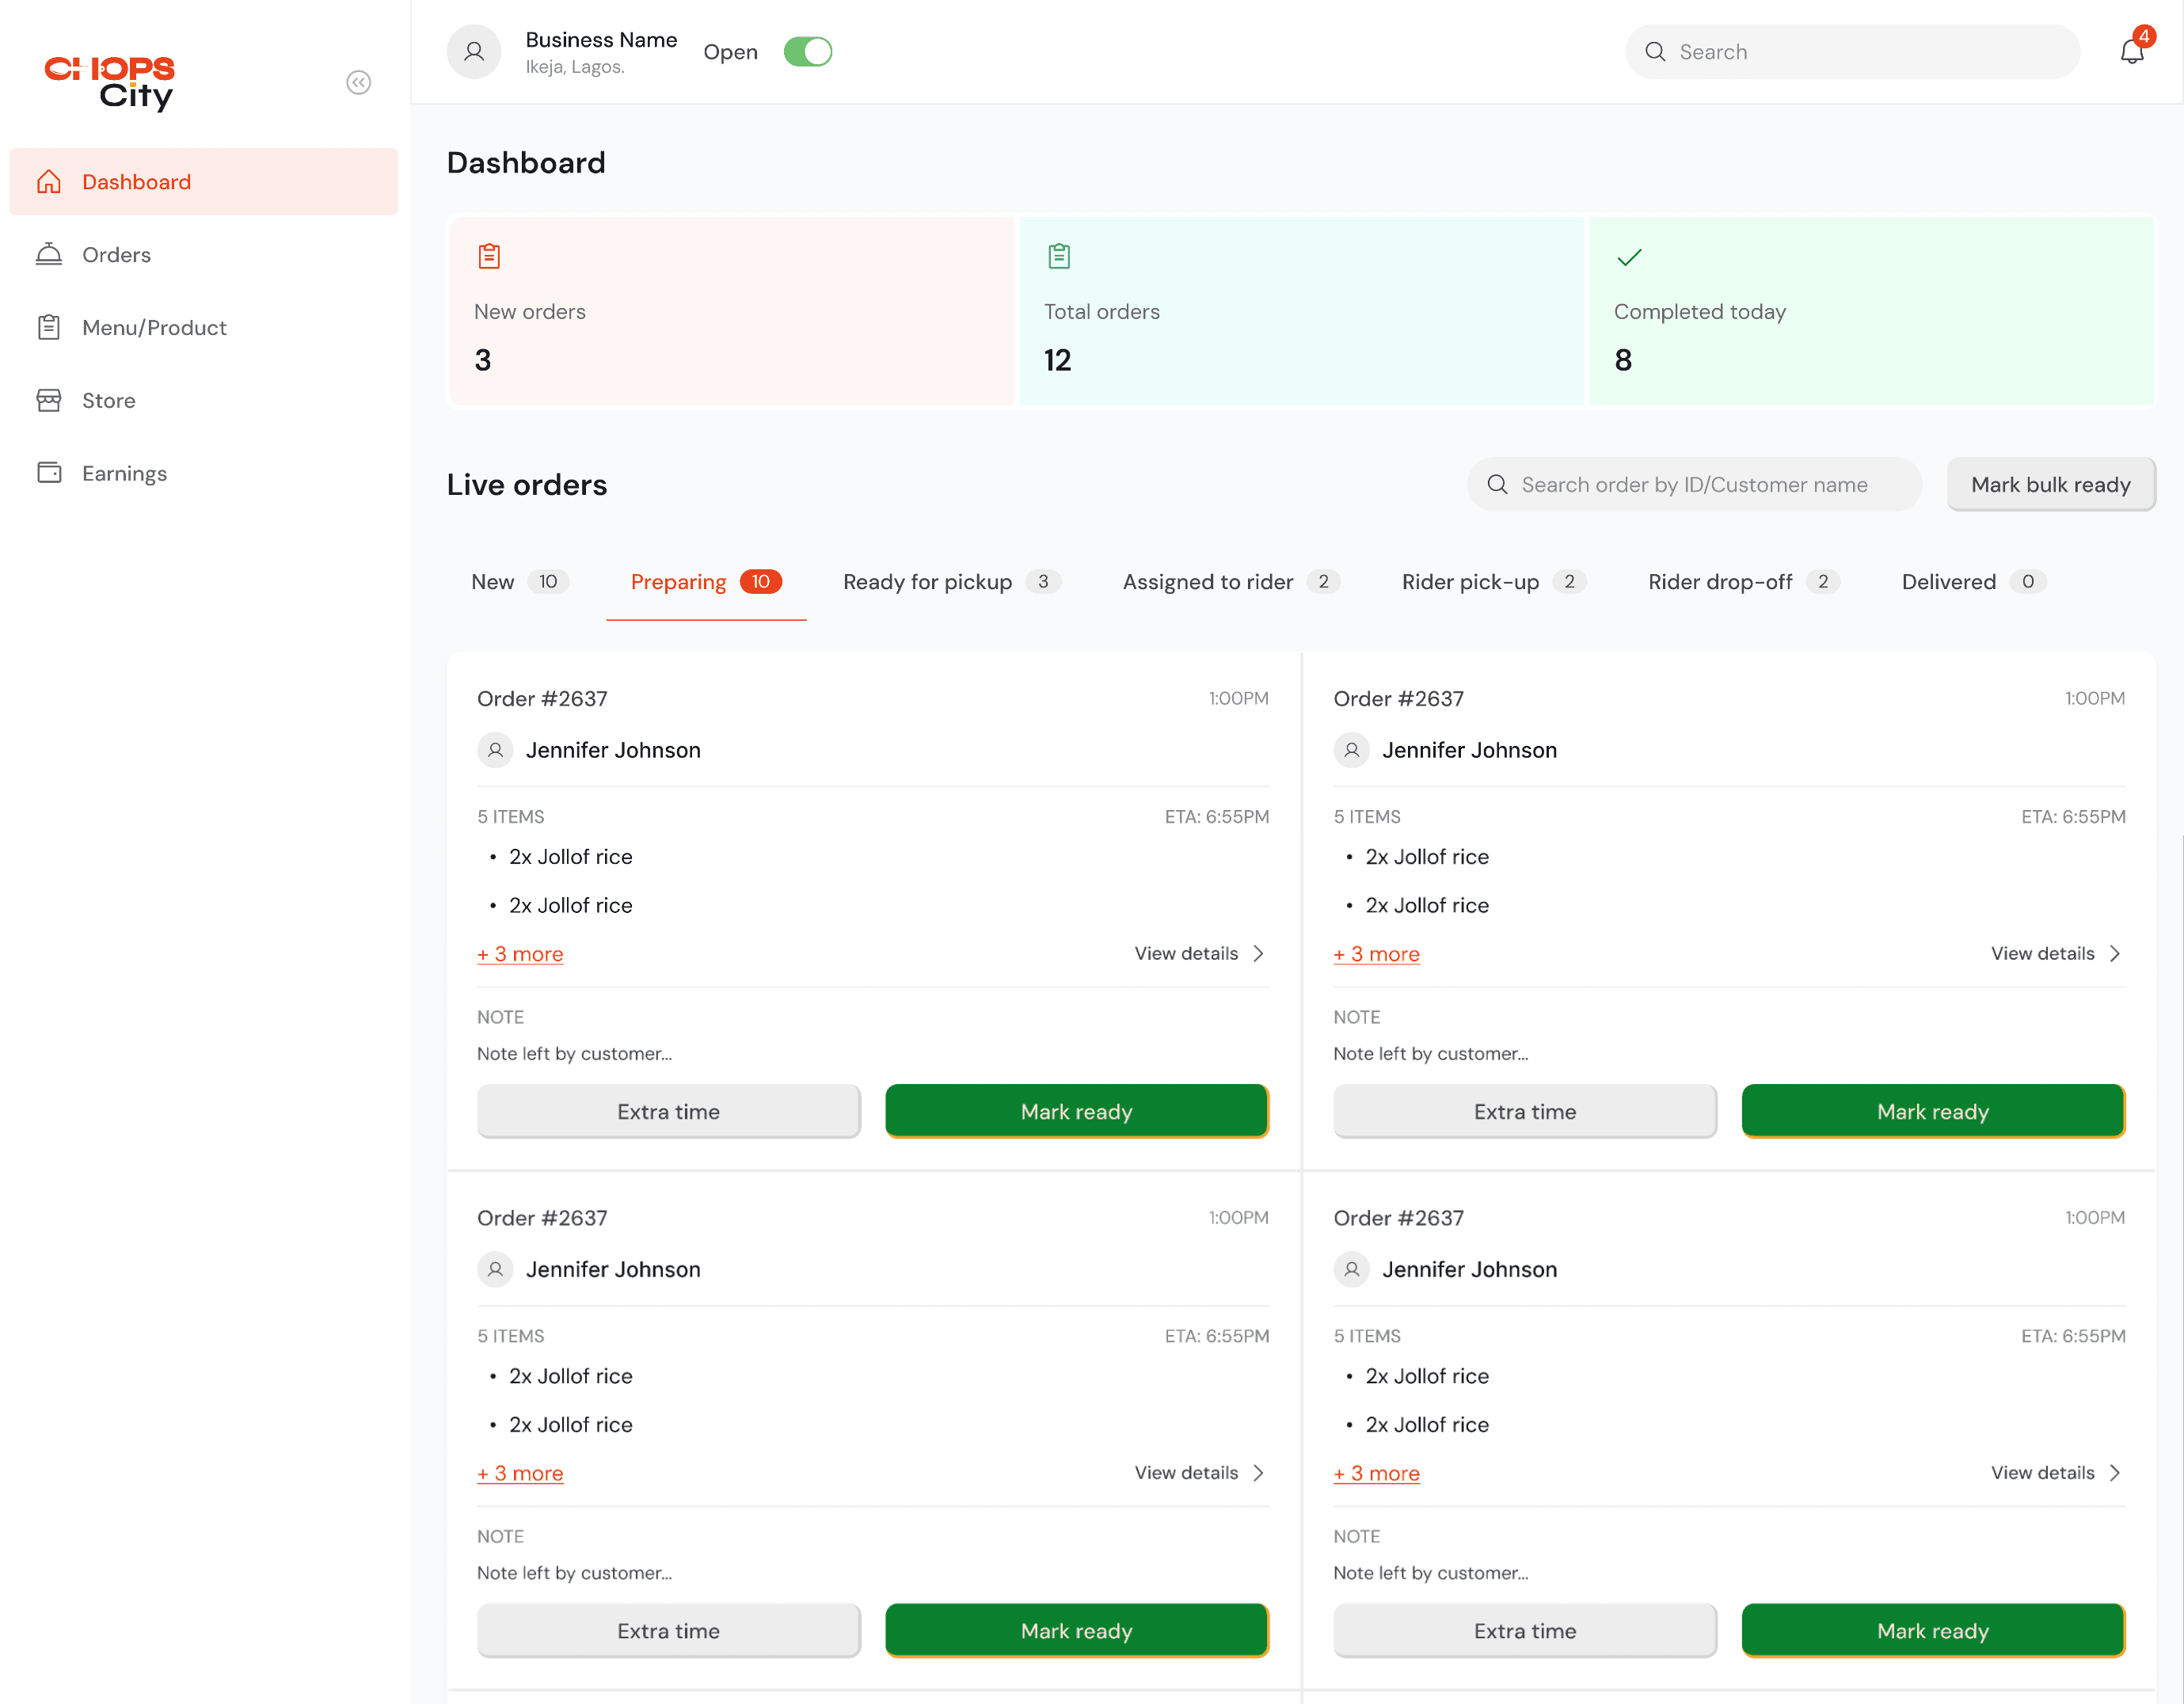Show '+ 3 more' items on top-left order
The width and height of the screenshot is (2184, 1704).
click(520, 954)
